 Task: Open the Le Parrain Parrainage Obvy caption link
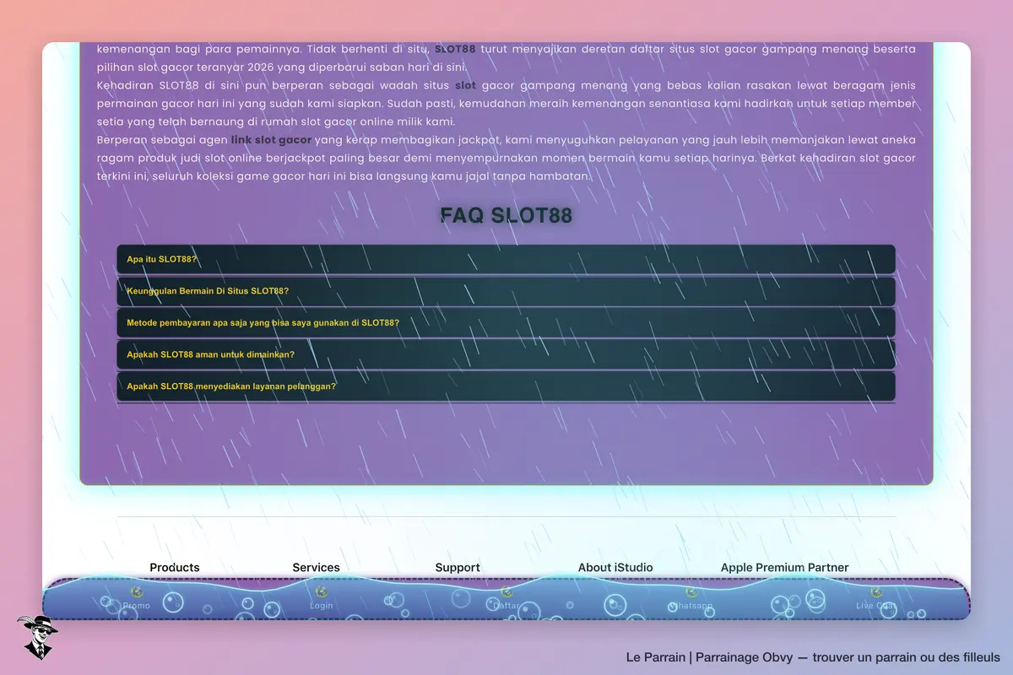click(813, 657)
